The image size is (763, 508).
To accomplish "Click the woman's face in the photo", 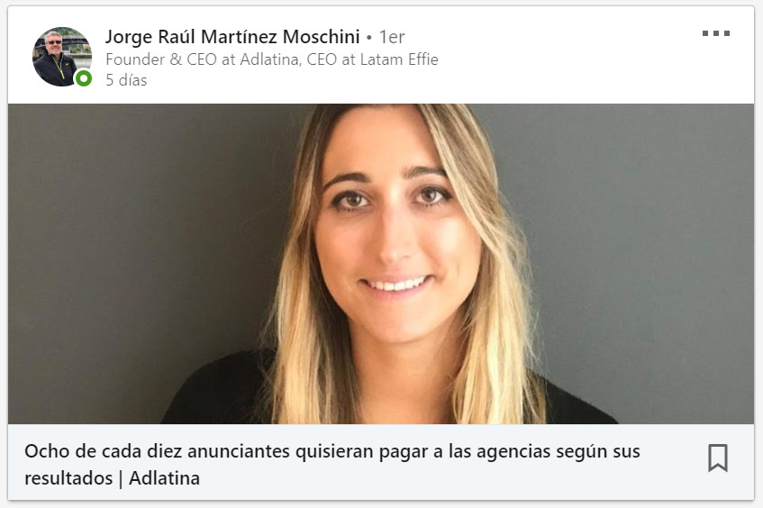I will point(396,229).
